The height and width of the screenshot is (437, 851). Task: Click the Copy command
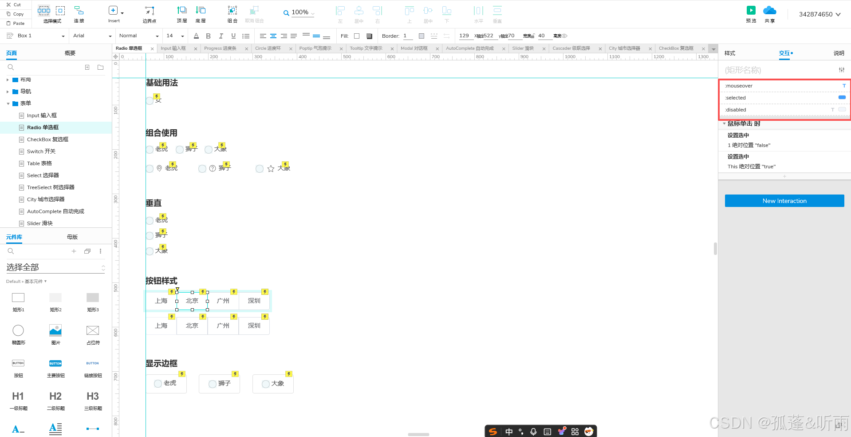click(x=15, y=14)
